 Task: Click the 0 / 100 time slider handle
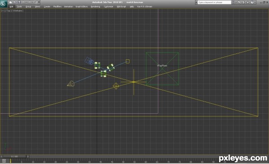click(x=15, y=156)
